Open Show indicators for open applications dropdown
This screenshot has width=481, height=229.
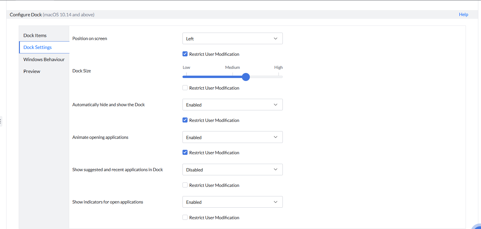(232, 202)
